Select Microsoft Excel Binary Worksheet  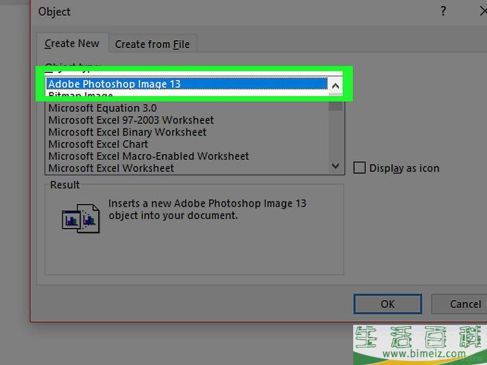(127, 132)
